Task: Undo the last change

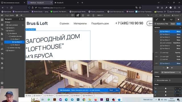Action: coord(148,15)
